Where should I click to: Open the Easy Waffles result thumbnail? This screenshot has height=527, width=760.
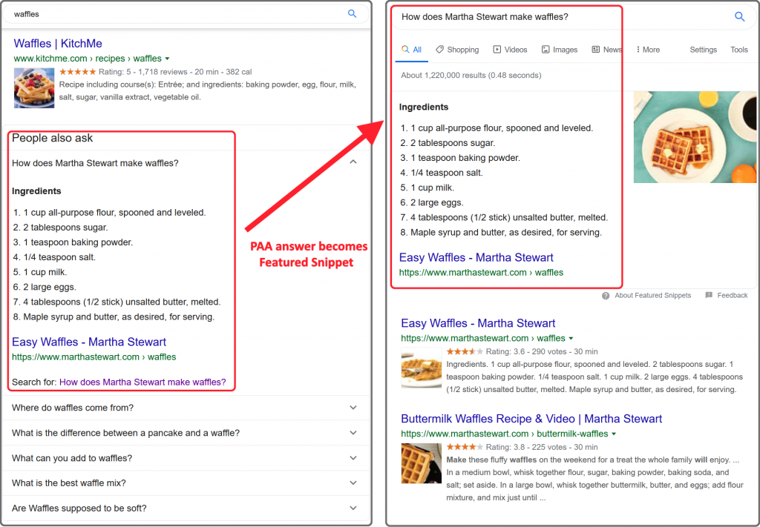422,368
